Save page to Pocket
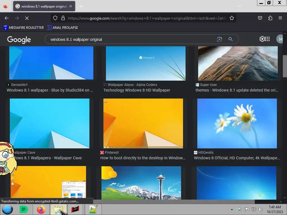 [260, 18]
